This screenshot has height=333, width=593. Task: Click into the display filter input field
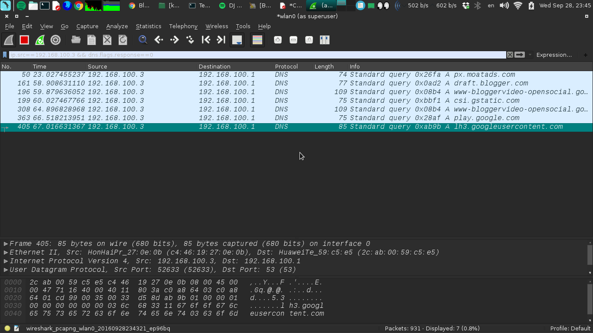(257, 55)
